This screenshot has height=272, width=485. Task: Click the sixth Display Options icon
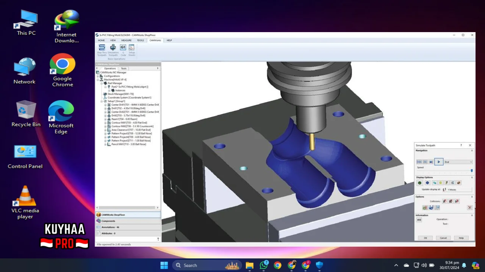(453, 183)
